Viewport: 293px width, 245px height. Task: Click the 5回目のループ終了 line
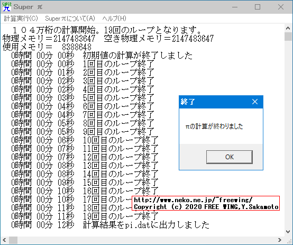tap(83, 97)
